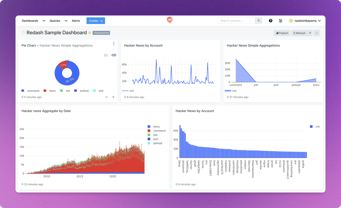The image size is (341, 208).
Task: Click the Redash Sample Dashboard title
Action: point(57,33)
